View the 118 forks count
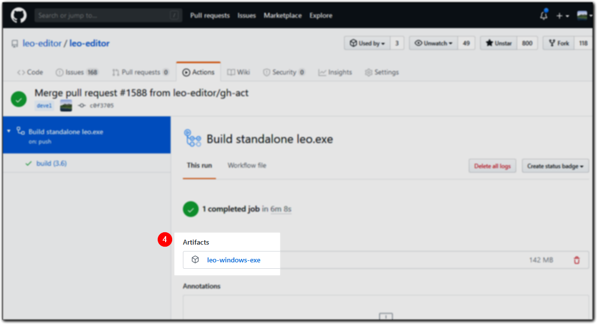This screenshot has width=597, height=324. tap(583, 43)
